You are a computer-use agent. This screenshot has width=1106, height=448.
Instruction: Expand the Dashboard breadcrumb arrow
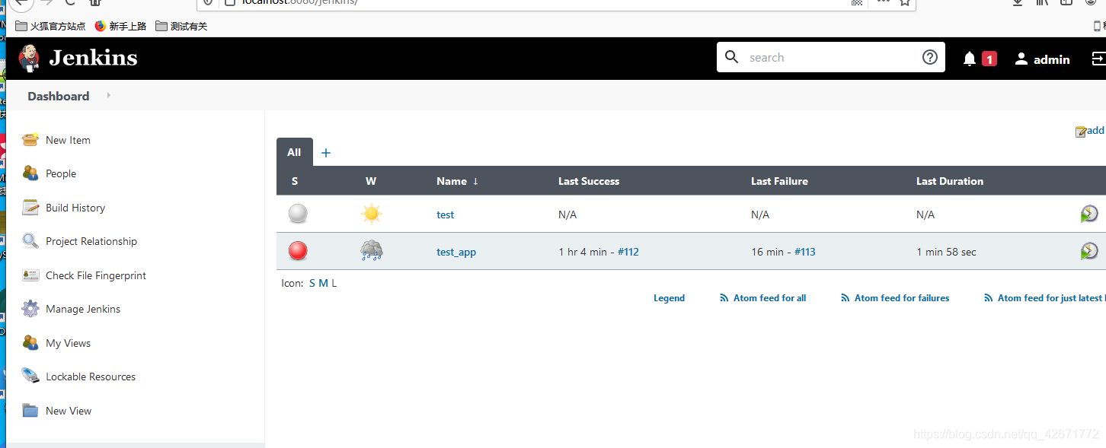[x=109, y=95]
